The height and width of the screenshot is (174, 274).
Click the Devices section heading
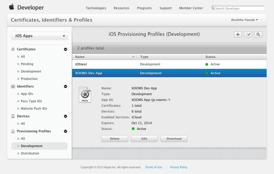coord(23,116)
